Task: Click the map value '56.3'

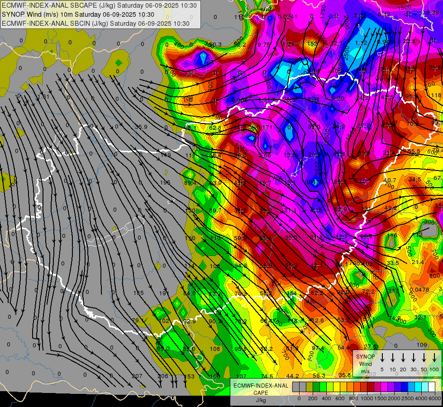Action: point(319,375)
